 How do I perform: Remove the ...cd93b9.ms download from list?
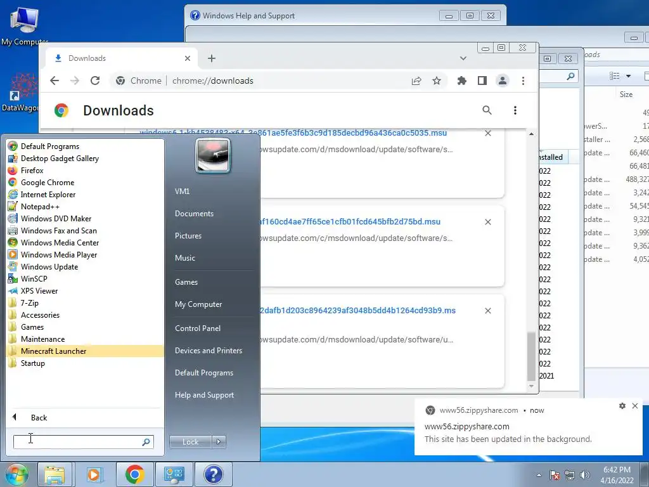(488, 311)
